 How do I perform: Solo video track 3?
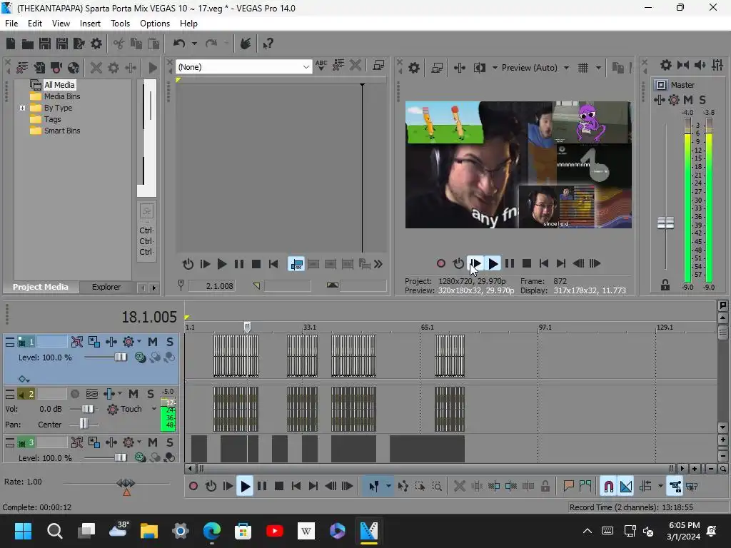pos(170,442)
